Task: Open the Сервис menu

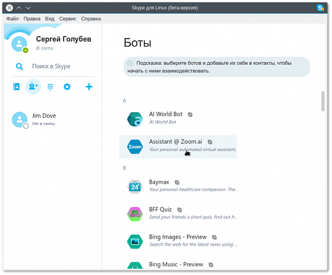Action: 68,19
